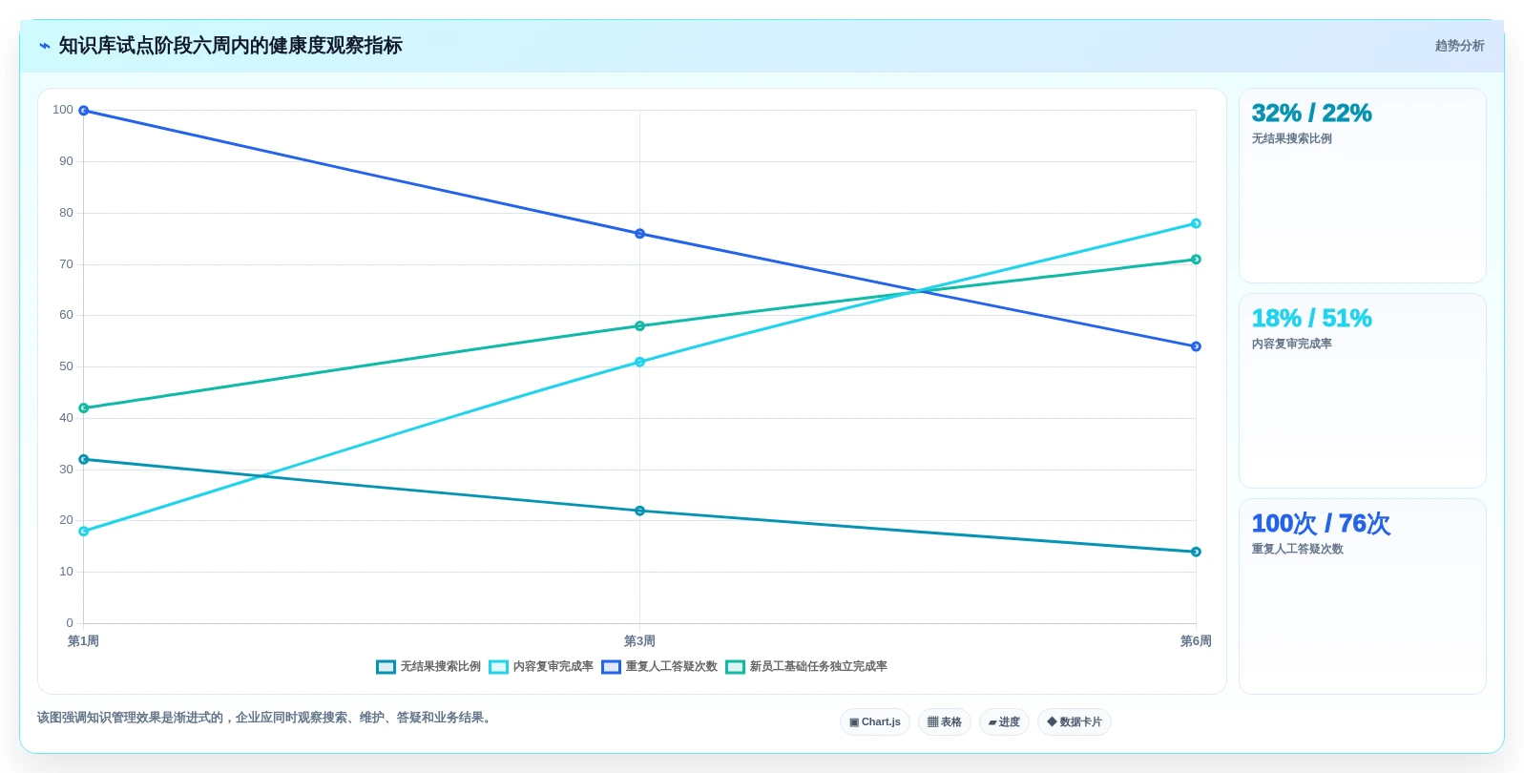This screenshot has width=1524, height=773.
Task: Click the 重复人工答疑次数 card caption
Action: [x=1297, y=550]
